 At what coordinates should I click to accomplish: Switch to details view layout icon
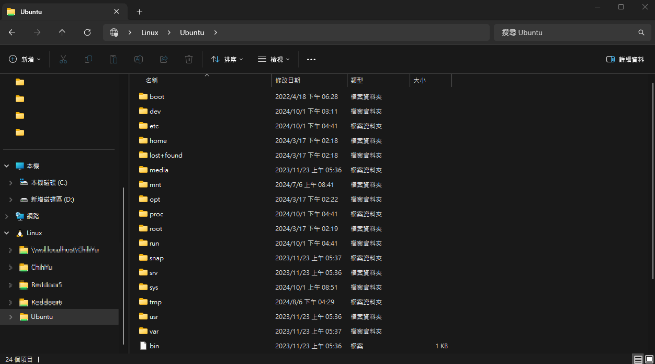coord(638,359)
